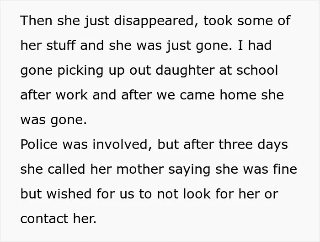Screen dimensions: 320x242
Task: Click the word "called" after "she"
Action: [x=66, y=169]
